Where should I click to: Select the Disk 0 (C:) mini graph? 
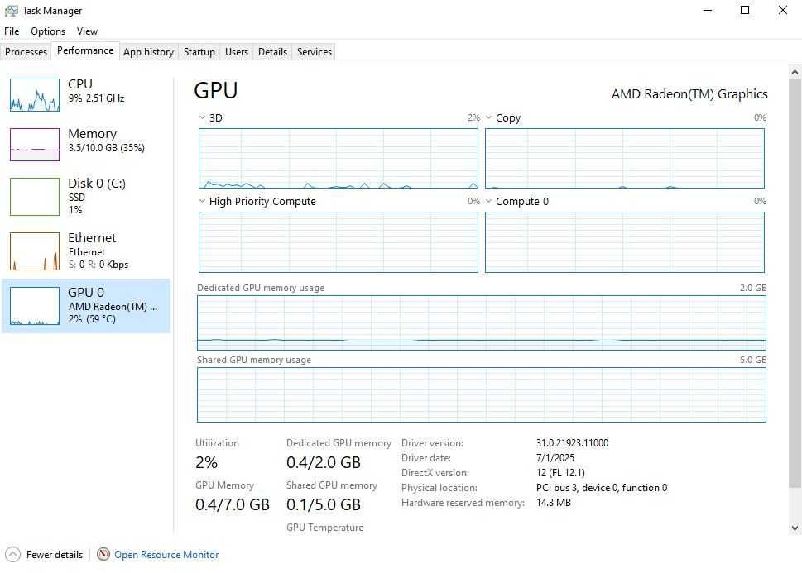[35, 196]
